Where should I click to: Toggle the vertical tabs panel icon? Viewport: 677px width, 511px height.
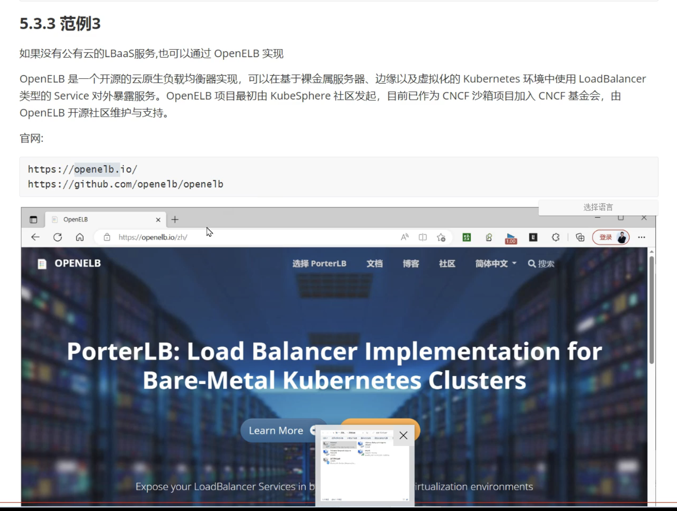(x=34, y=220)
